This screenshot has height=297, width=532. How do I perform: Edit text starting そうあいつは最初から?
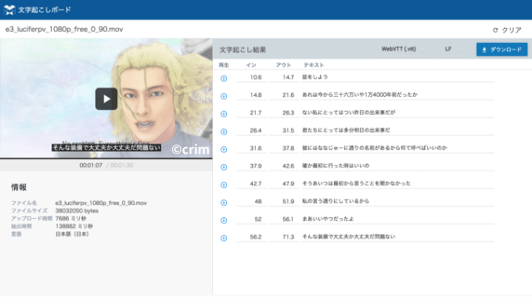(397, 184)
